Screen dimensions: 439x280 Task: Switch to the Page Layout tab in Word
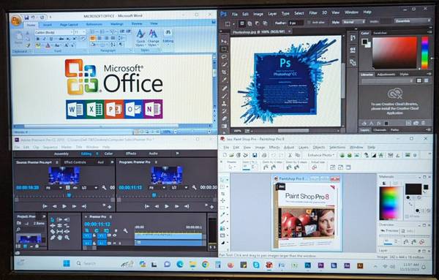click(x=69, y=25)
